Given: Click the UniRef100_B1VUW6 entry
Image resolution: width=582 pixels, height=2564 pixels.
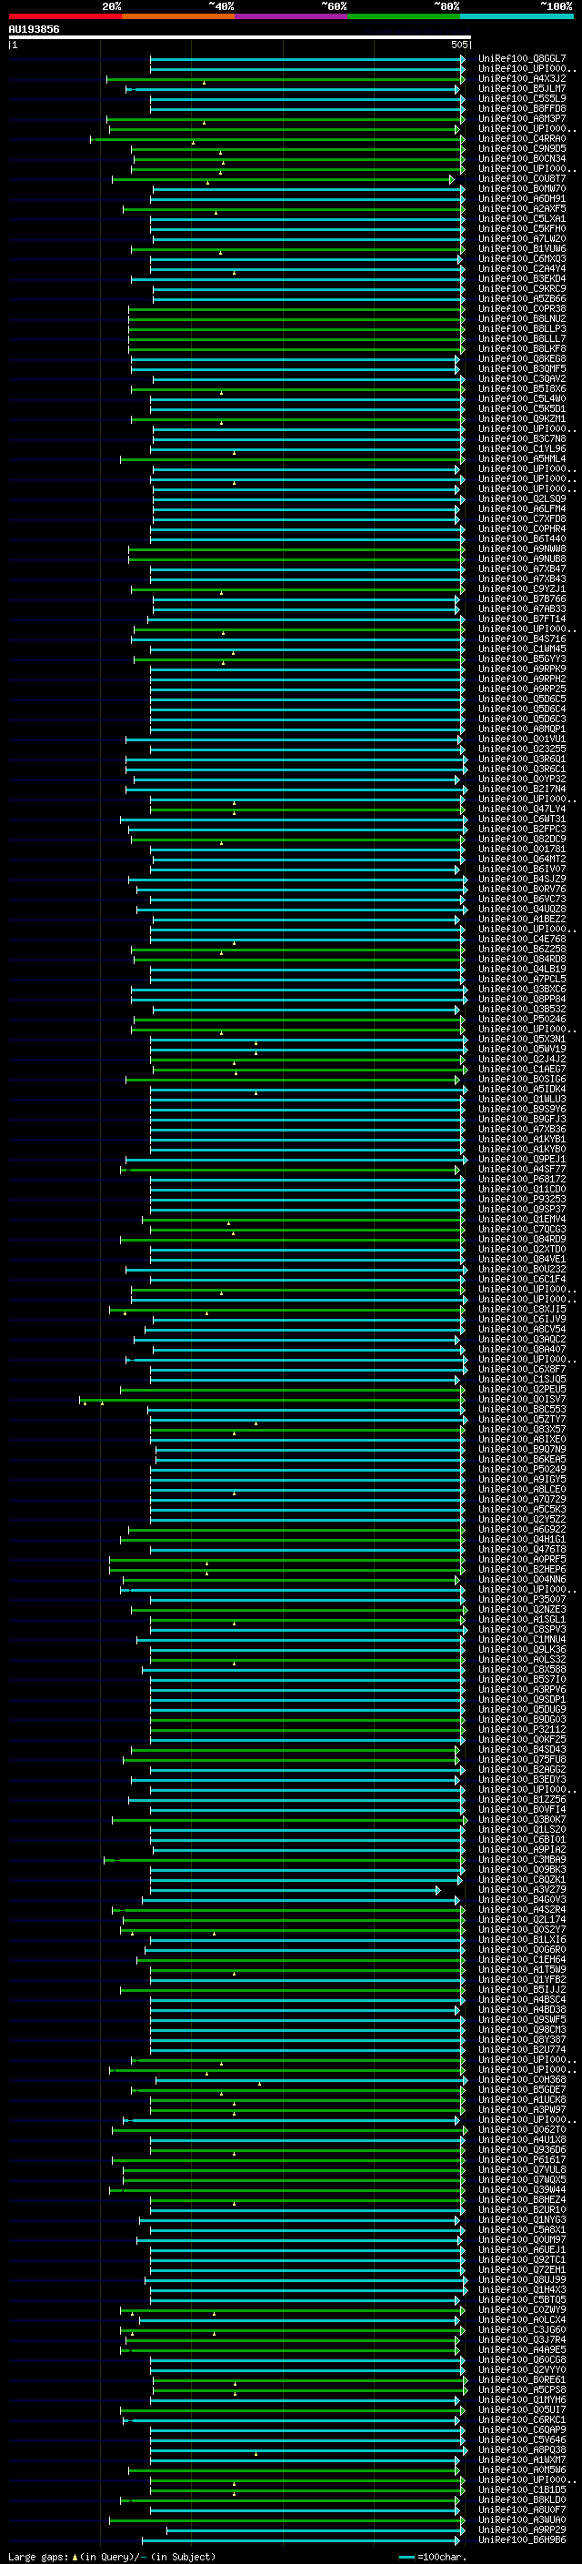Looking at the screenshot, I should coord(521,249).
